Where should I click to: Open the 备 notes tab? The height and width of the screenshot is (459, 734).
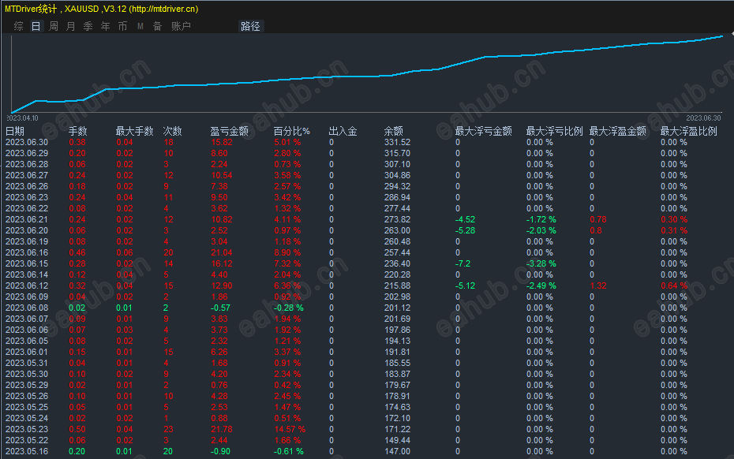click(158, 26)
